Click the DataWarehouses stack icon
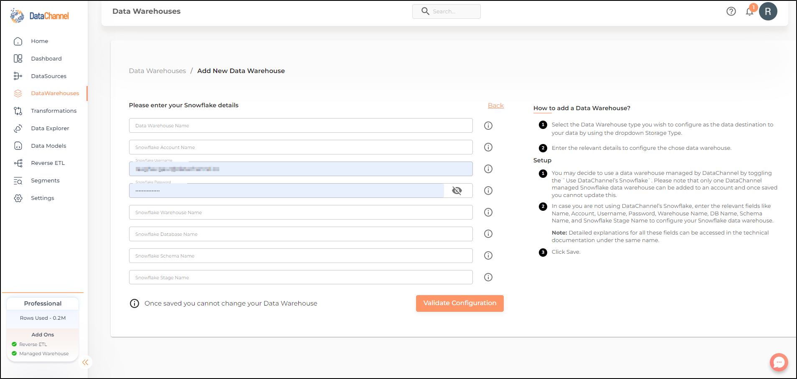Screen dimensions: 797x379 (x=18, y=93)
